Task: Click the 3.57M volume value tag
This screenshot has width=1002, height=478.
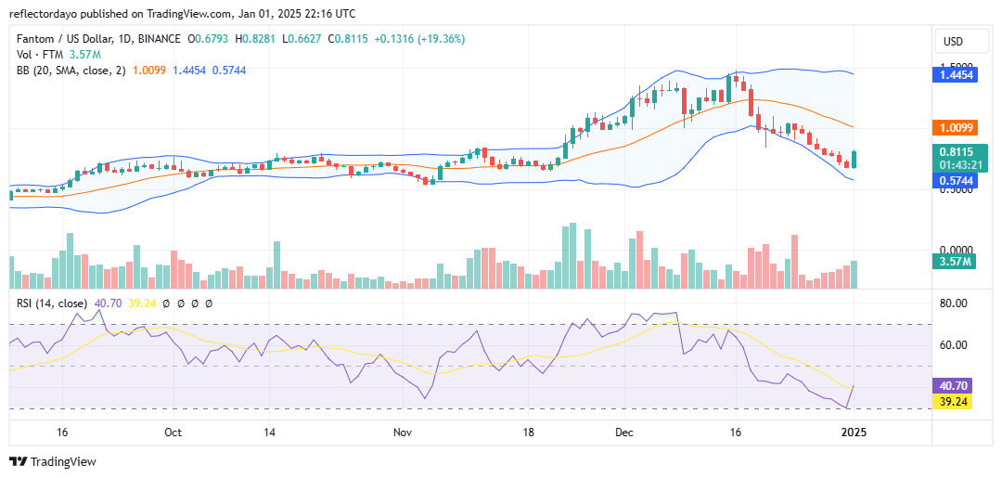Action: pyautogui.click(x=956, y=261)
